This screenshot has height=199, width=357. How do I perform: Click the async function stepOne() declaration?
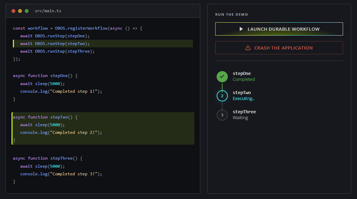tap(45, 76)
